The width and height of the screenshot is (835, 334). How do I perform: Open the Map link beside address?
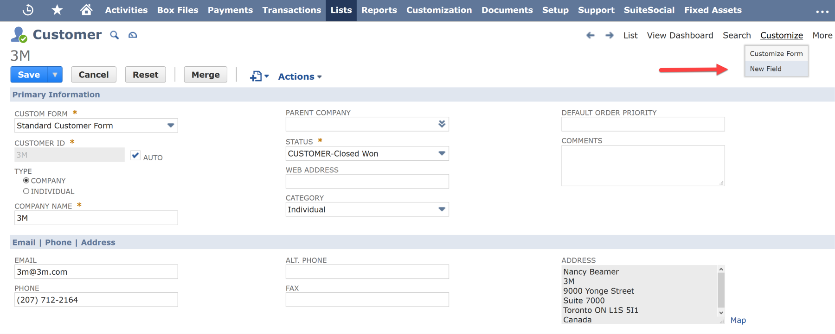click(x=738, y=320)
